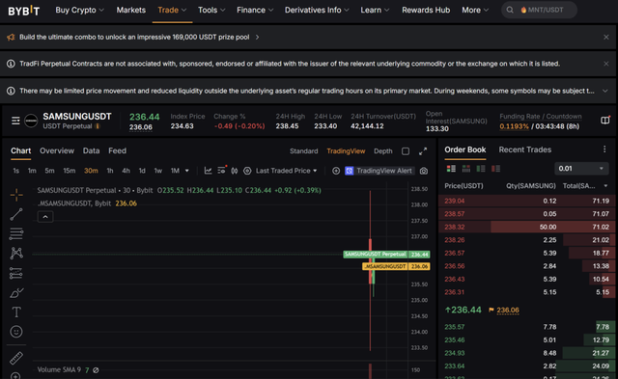
Task: Select the horizontal lines Fibonacci tool
Action: pyautogui.click(x=16, y=233)
